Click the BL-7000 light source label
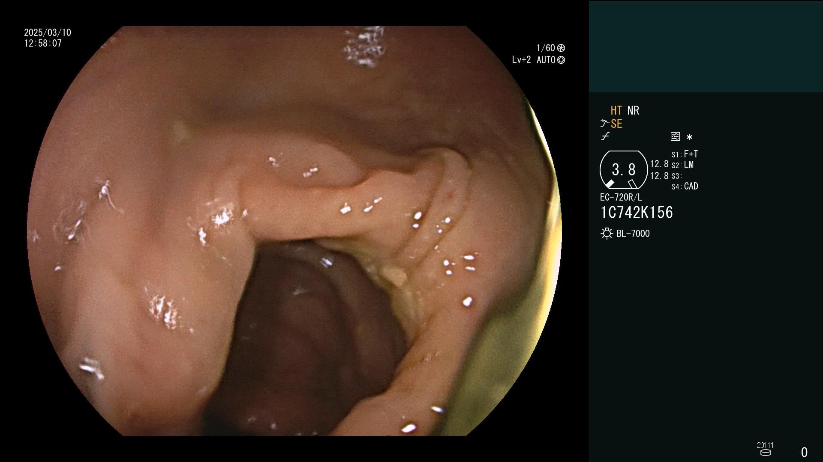This screenshot has width=823, height=462. click(x=633, y=234)
